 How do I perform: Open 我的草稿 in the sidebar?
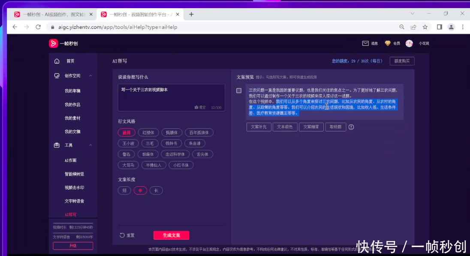pos(72,91)
